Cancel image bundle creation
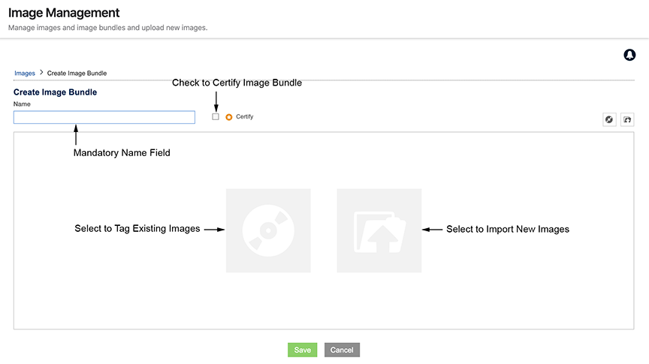 pyautogui.click(x=342, y=350)
